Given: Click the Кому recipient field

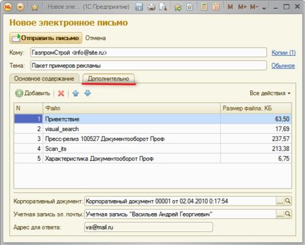Looking at the screenshot, I should 148,52.
